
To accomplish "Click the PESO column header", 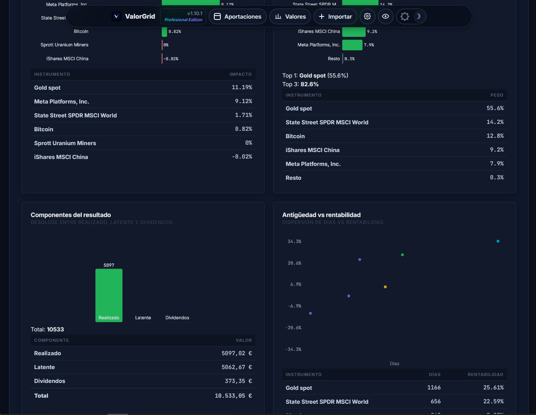I will 497,95.
